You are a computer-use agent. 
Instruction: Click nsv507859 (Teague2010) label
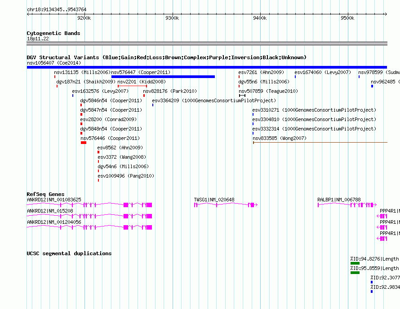tap(268, 91)
